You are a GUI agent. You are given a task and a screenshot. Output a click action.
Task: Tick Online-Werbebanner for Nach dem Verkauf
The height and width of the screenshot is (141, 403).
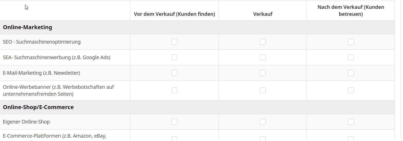[351, 90]
